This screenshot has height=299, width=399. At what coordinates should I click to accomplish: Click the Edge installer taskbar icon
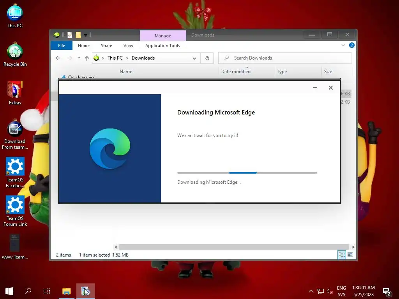[85, 291]
